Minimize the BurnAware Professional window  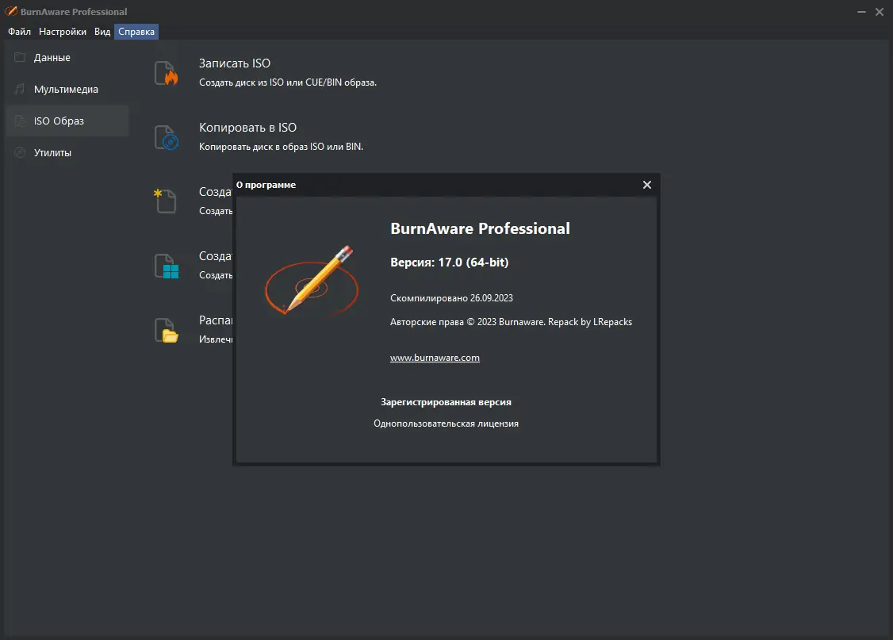pyautogui.click(x=860, y=12)
